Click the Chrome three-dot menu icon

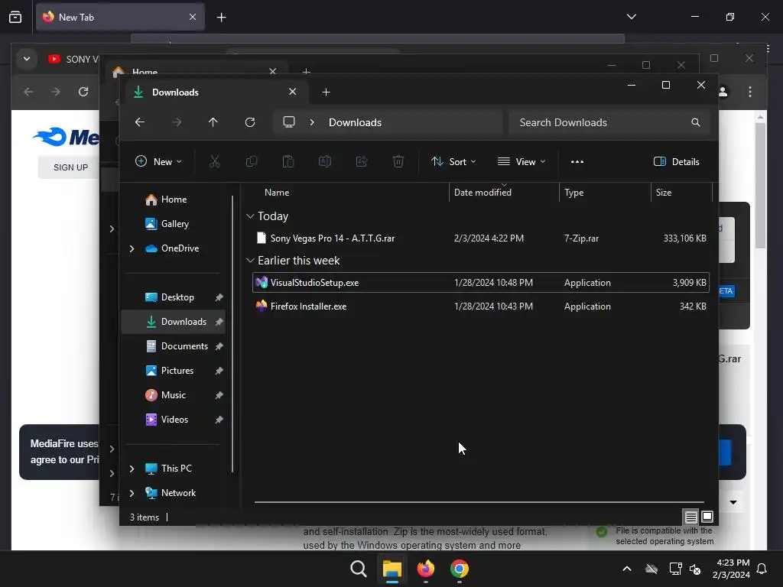coord(750,92)
